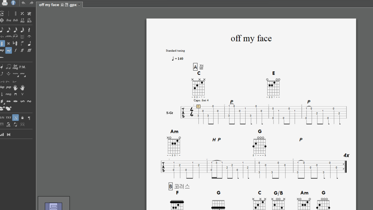Toggle the flat/sharp enharmonic accidental switch
The height and width of the screenshot is (210, 373).
pyautogui.click(x=15, y=44)
